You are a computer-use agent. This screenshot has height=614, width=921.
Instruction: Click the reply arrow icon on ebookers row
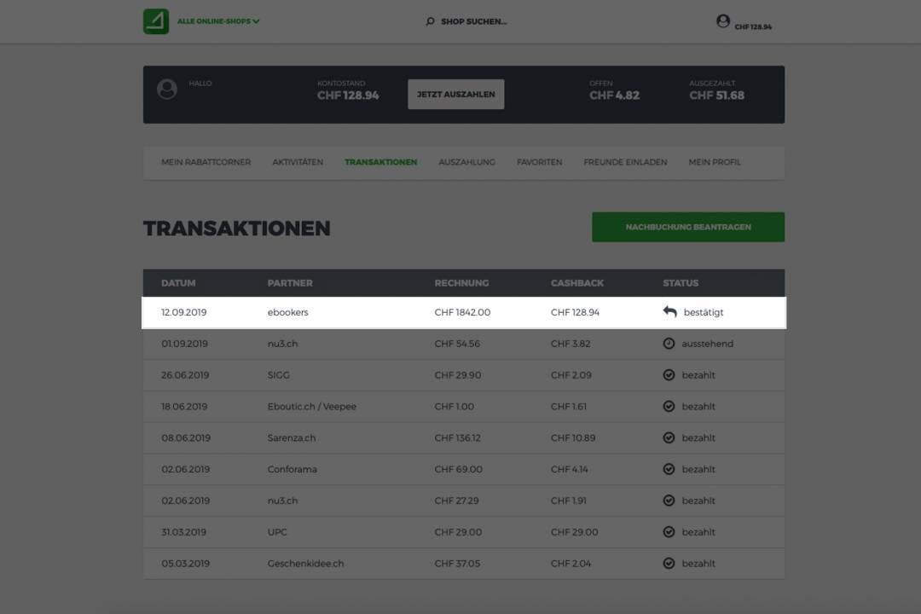pyautogui.click(x=670, y=312)
